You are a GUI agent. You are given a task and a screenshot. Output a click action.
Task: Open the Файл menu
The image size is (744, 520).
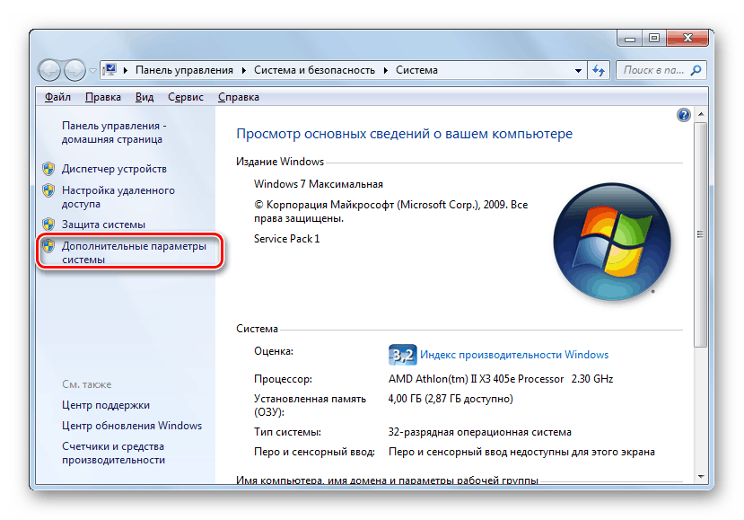(58, 97)
